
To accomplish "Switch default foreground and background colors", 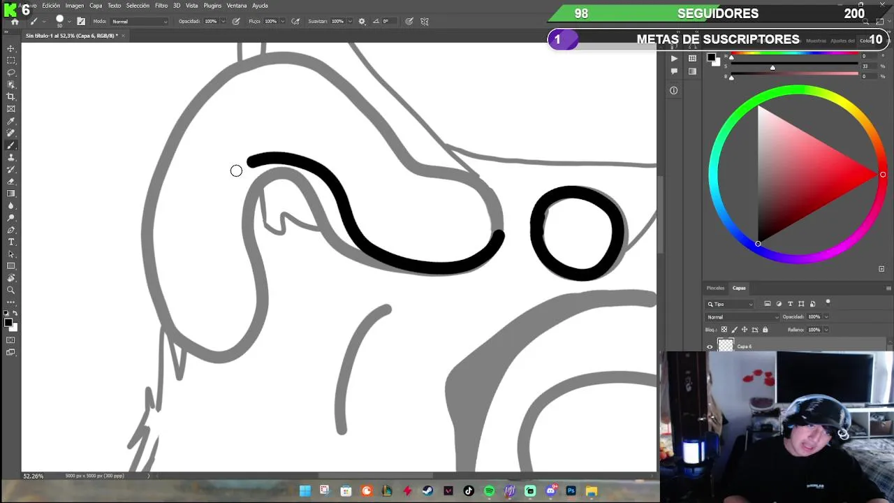I will pyautogui.click(x=15, y=314).
